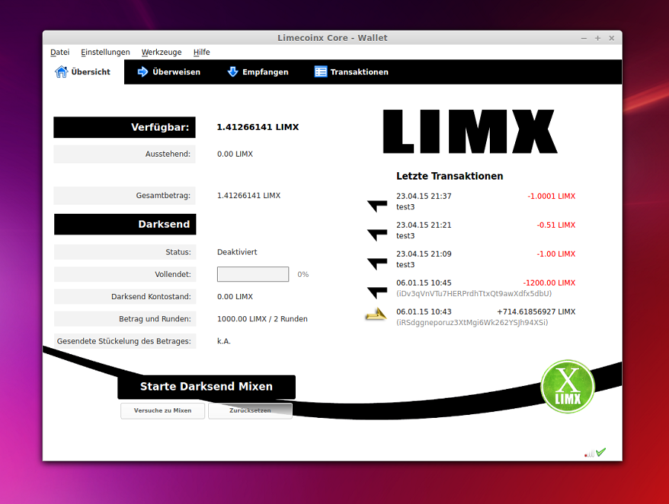Click the Darksend Kontostand value 0.00 LIMX

(235, 297)
